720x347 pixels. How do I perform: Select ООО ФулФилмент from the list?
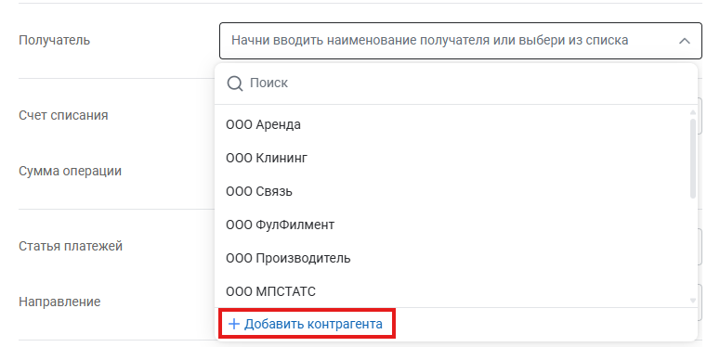pos(280,225)
